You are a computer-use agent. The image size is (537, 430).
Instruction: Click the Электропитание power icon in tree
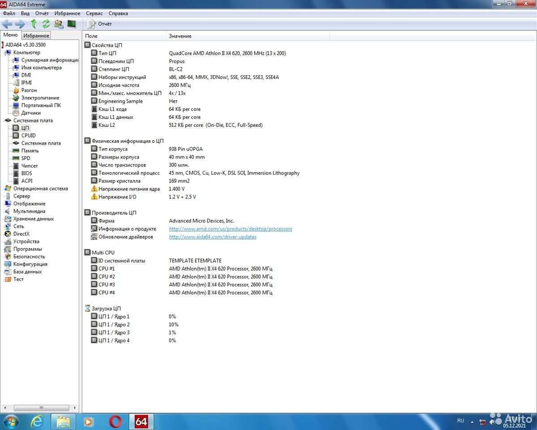[16, 98]
